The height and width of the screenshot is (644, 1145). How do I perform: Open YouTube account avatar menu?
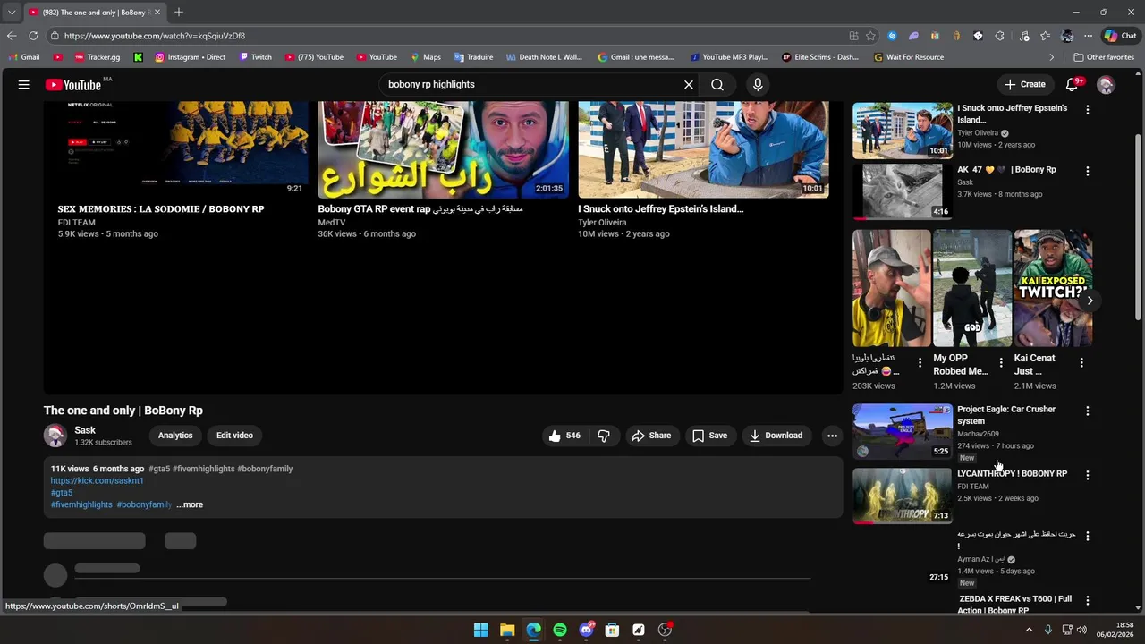click(x=1107, y=84)
